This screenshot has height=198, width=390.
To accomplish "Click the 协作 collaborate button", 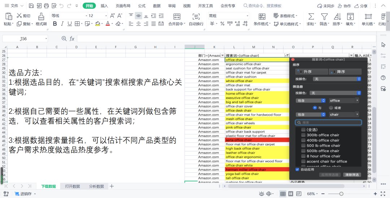I will click(344, 6).
